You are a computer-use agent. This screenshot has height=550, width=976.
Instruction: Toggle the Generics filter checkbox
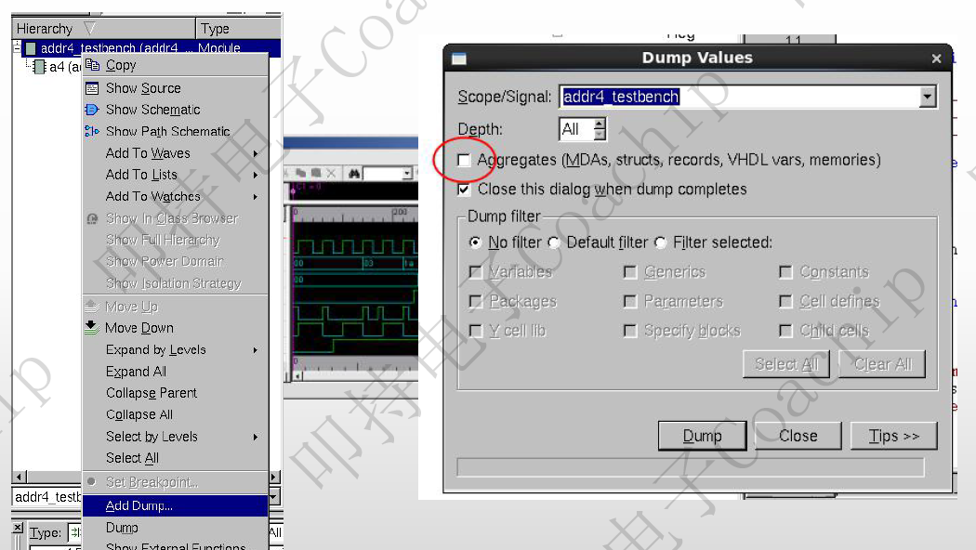pos(630,272)
